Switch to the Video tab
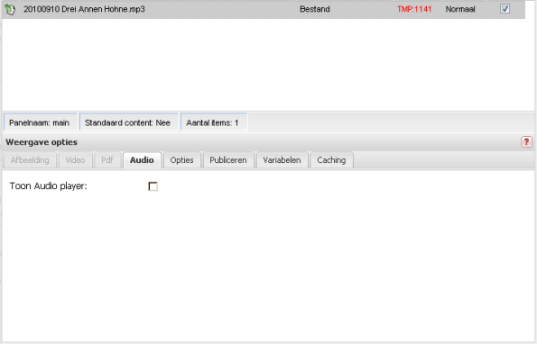Screen dimensions: 537x344 pyautogui.click(x=75, y=160)
